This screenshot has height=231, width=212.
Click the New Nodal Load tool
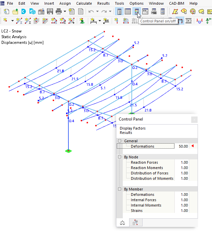click(117, 21)
